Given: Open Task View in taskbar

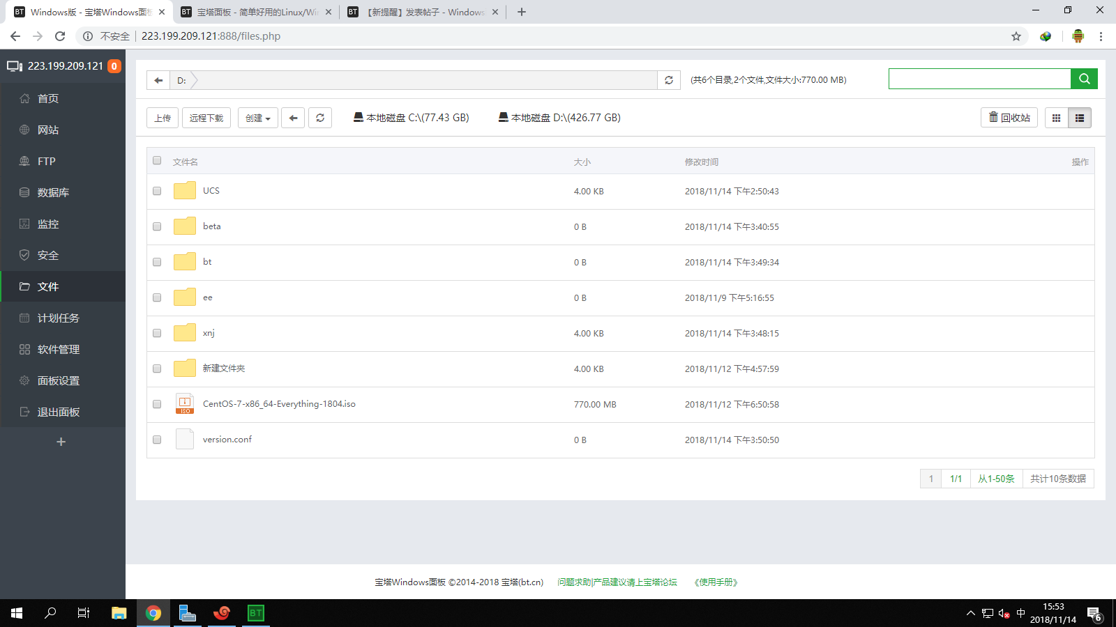Looking at the screenshot, I should (84, 613).
